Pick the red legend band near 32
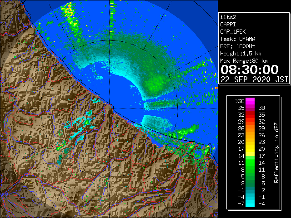Image resolution: width=291 pixels, height=218 pixels. [x=250, y=115]
